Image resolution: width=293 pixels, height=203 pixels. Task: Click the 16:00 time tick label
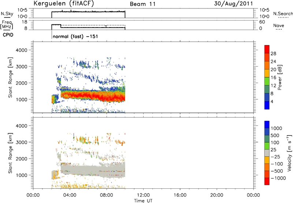tap(180, 195)
